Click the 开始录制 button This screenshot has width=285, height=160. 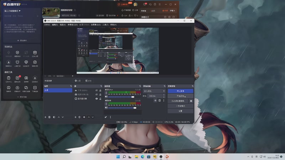181,96
